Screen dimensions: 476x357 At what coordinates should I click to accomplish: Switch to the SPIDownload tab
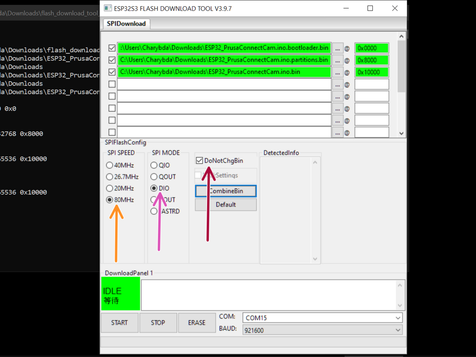[126, 24]
